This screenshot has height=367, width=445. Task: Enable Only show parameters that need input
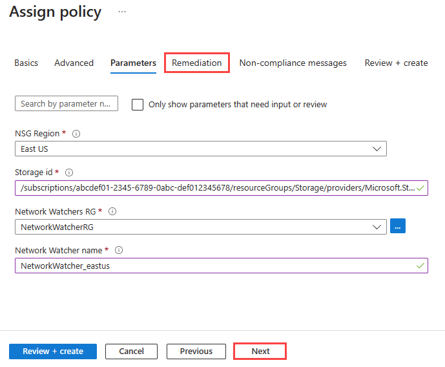[138, 105]
